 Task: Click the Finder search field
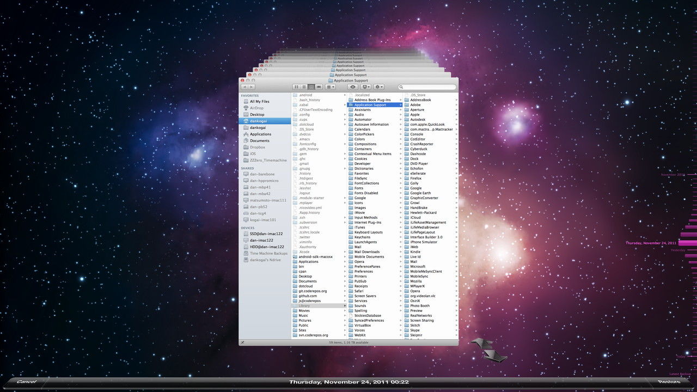[427, 87]
